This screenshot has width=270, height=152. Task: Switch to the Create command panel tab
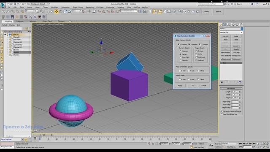pyautogui.click(x=221, y=24)
